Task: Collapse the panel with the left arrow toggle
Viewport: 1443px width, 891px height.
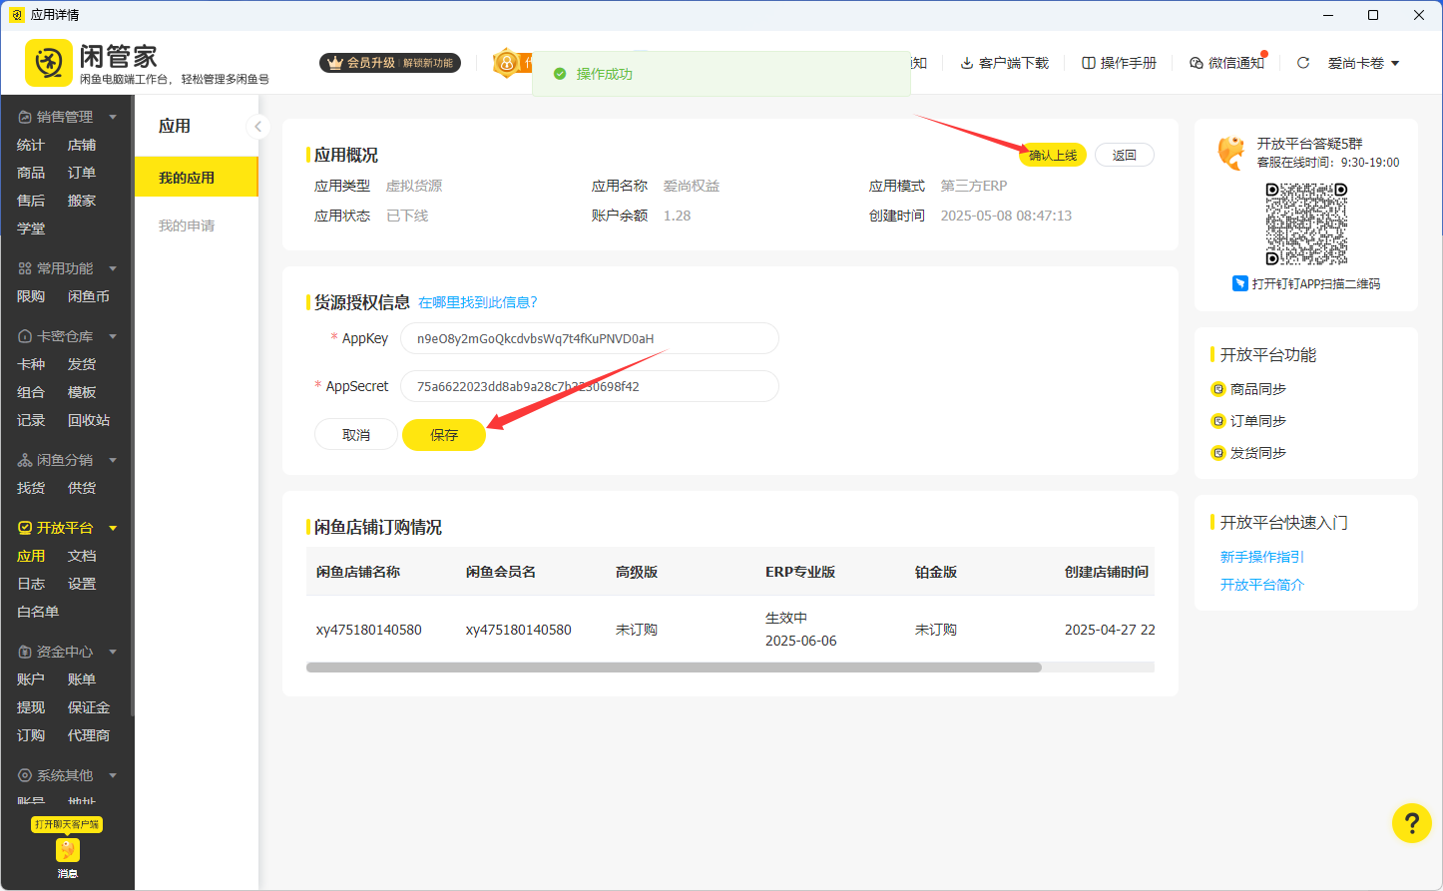Action: coord(258,127)
